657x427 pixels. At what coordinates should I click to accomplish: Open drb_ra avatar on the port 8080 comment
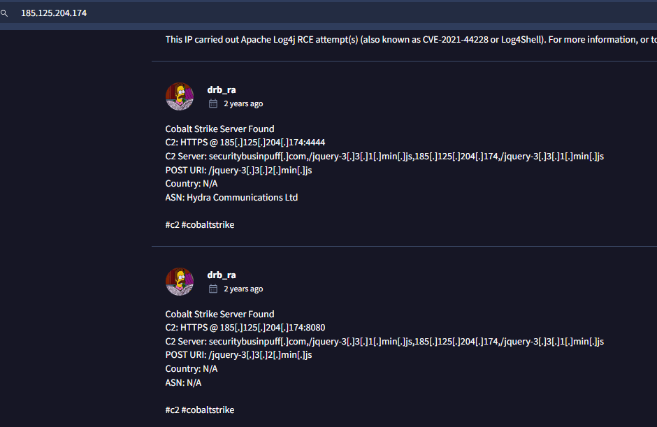[180, 282]
